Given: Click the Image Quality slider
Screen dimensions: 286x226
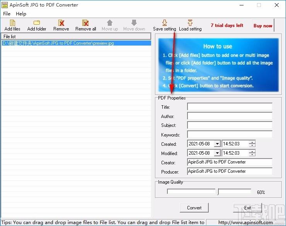Looking at the screenshot, I should pyautogui.click(x=218, y=192).
